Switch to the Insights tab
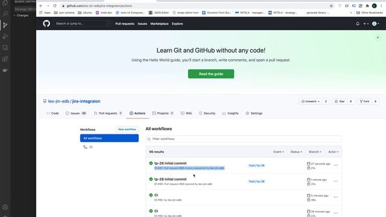The height and width of the screenshot is (217, 386). 230,113
